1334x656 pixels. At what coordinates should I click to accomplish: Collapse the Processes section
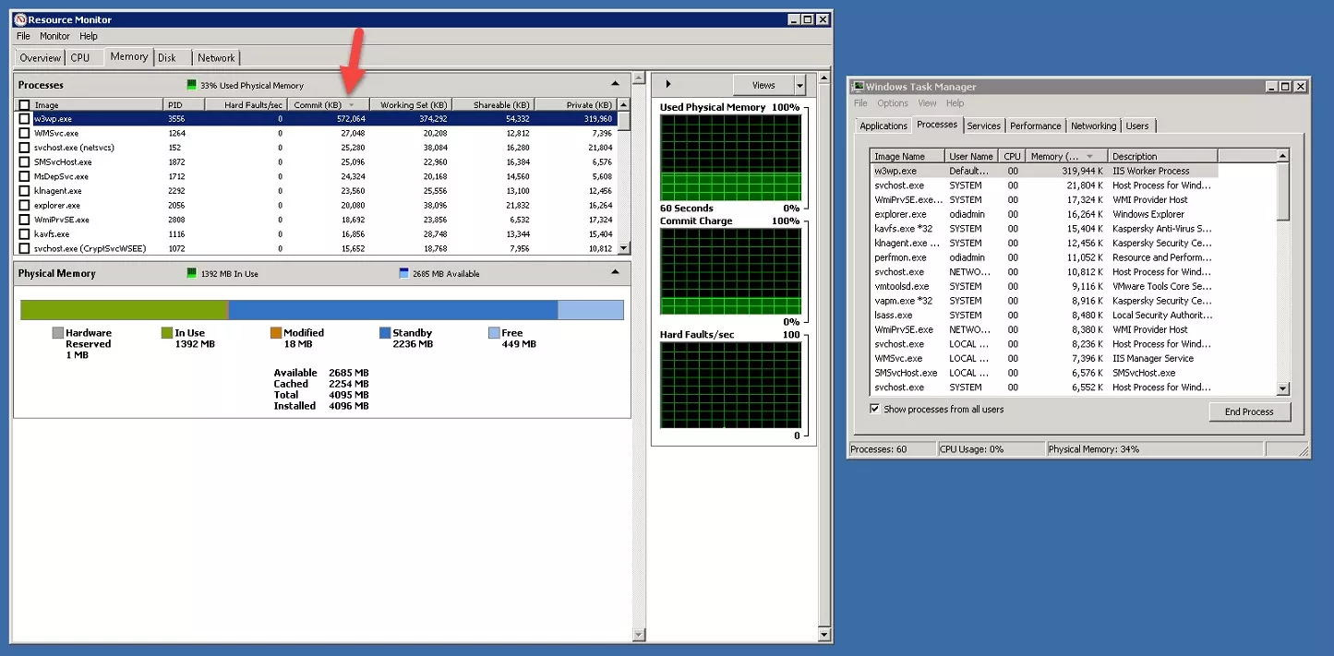(x=616, y=84)
